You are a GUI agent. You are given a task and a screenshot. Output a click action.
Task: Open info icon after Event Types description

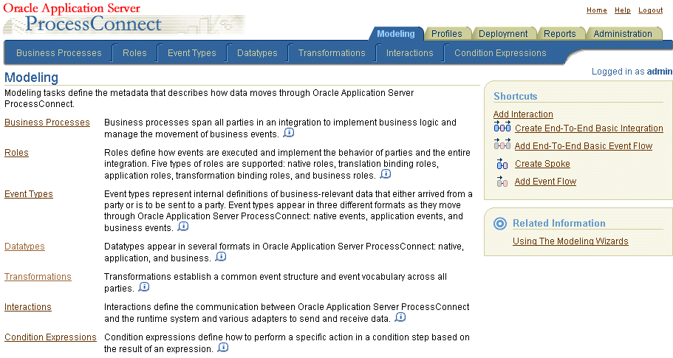click(183, 227)
